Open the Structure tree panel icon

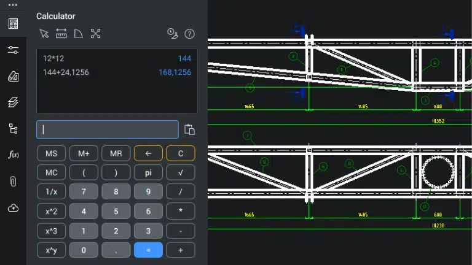[x=13, y=129]
